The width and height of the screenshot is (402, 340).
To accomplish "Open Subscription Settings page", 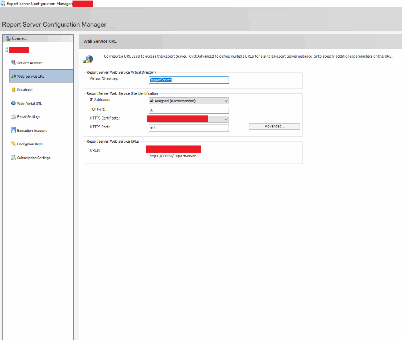I will (x=34, y=158).
